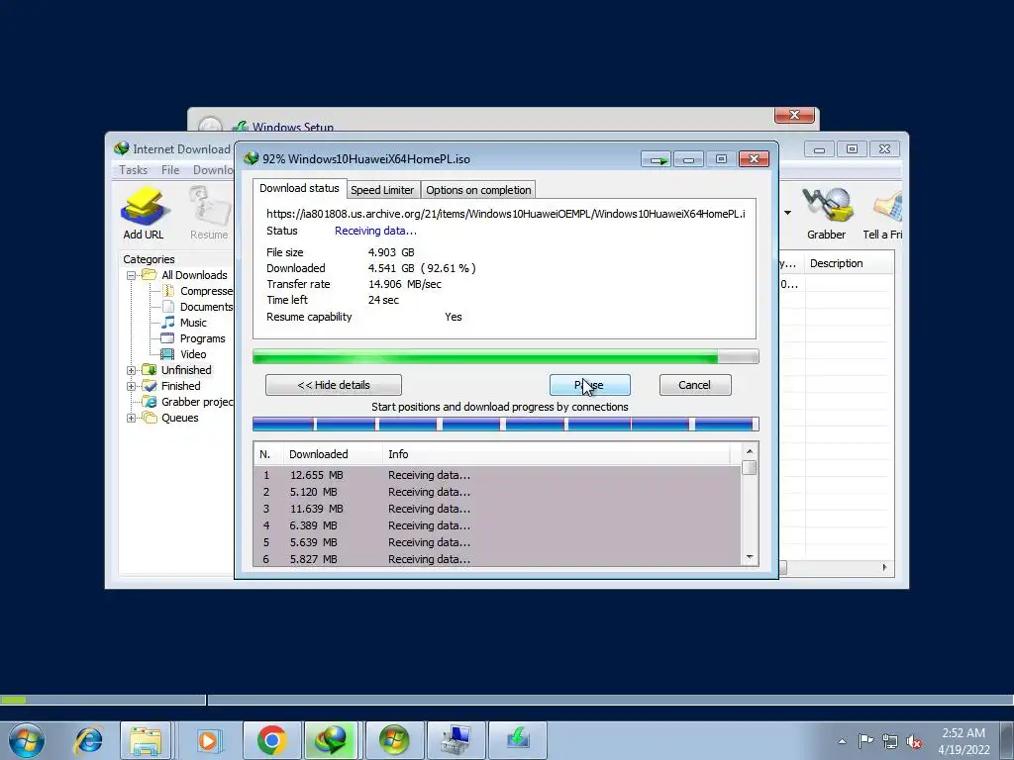
Task: Expand the Unfinished tree node
Action: pos(132,370)
